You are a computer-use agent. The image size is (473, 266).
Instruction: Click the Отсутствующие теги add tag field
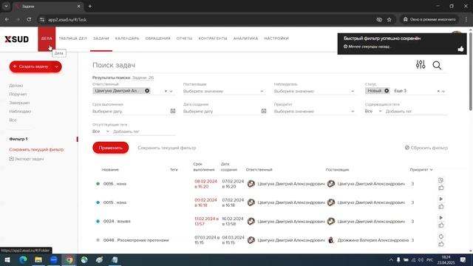[x=144, y=132]
